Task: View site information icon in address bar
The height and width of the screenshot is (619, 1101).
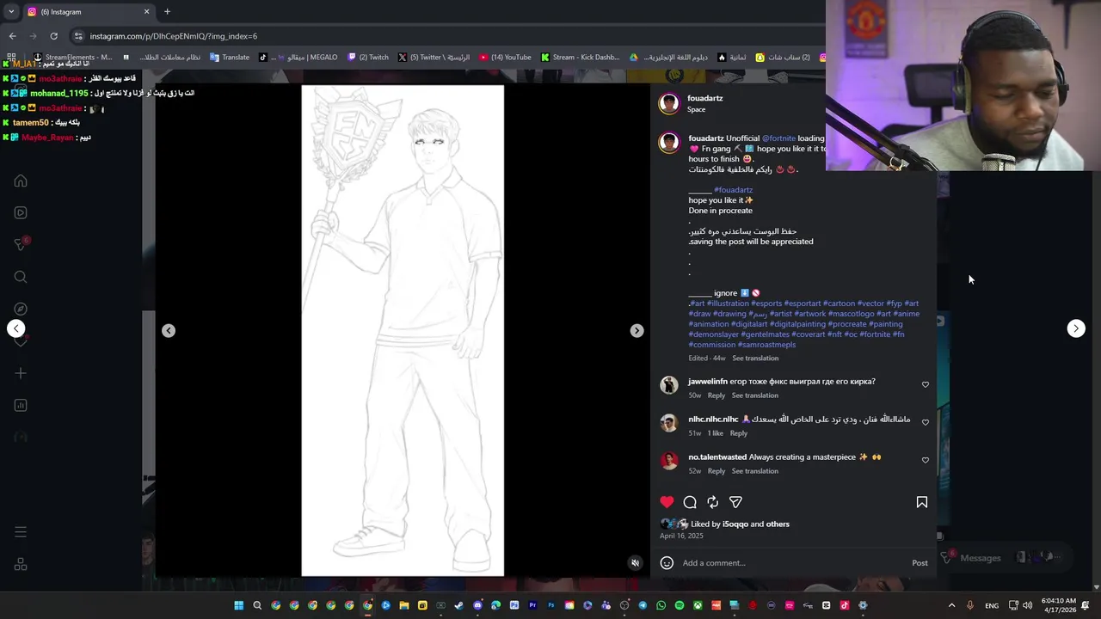Action: click(x=78, y=36)
